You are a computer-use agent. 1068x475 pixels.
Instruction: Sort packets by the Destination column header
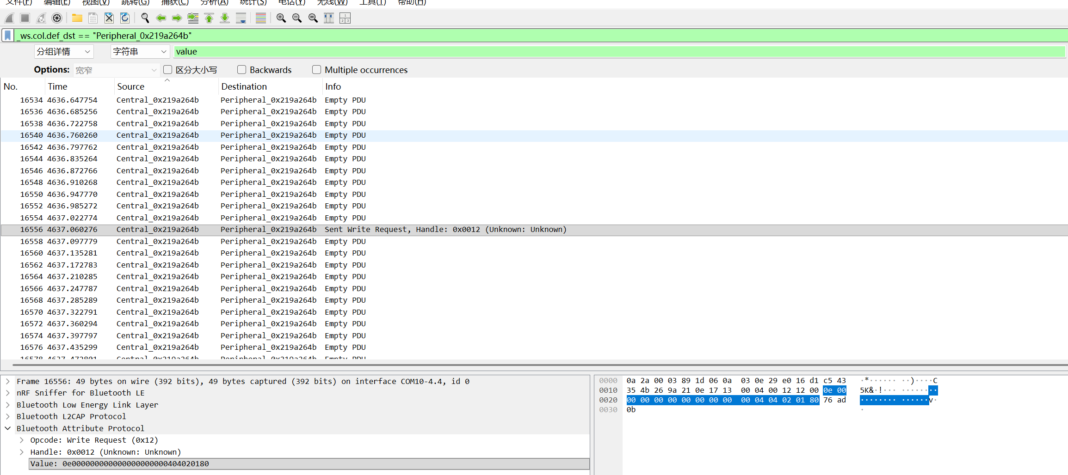pyautogui.click(x=244, y=86)
